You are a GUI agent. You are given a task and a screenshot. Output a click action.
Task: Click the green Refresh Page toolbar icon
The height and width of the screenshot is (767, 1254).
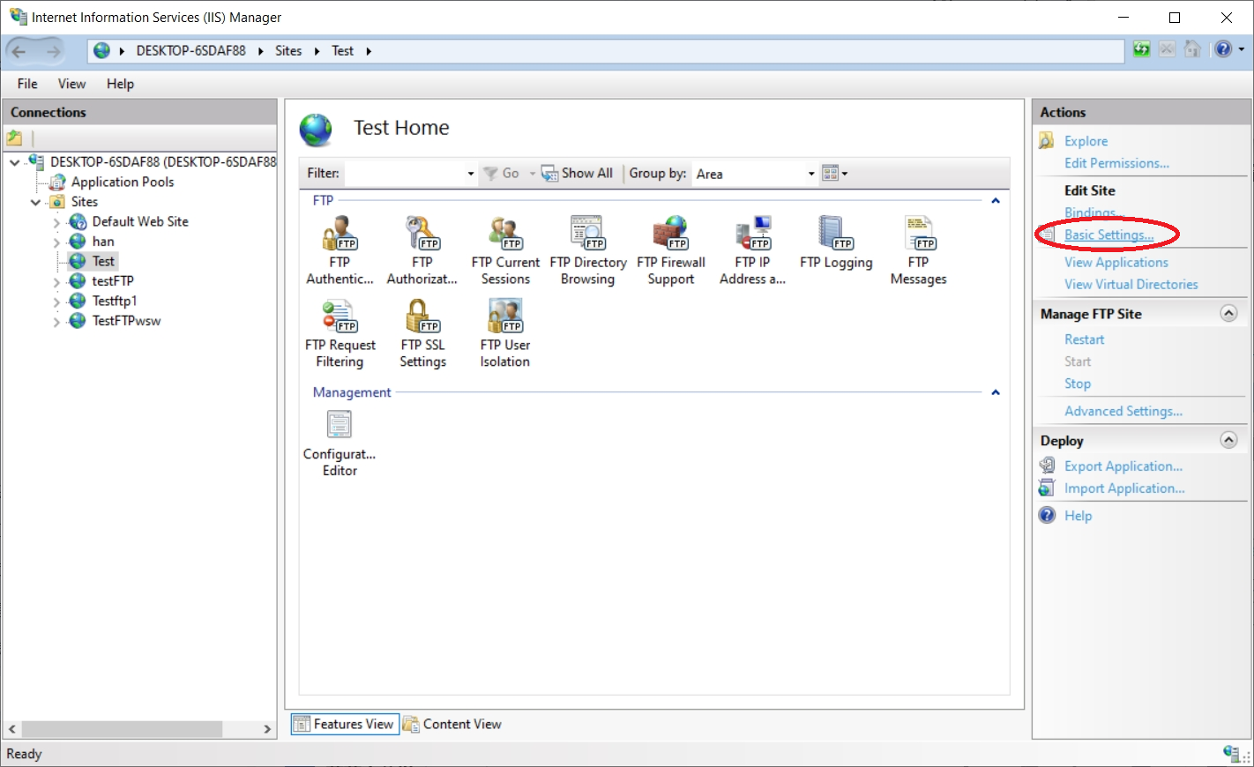point(1141,49)
